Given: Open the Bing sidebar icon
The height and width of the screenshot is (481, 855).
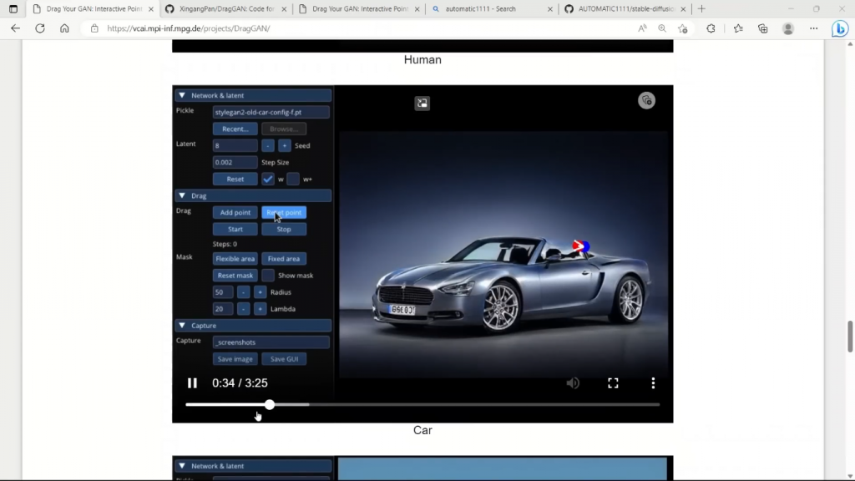Looking at the screenshot, I should tap(840, 28).
